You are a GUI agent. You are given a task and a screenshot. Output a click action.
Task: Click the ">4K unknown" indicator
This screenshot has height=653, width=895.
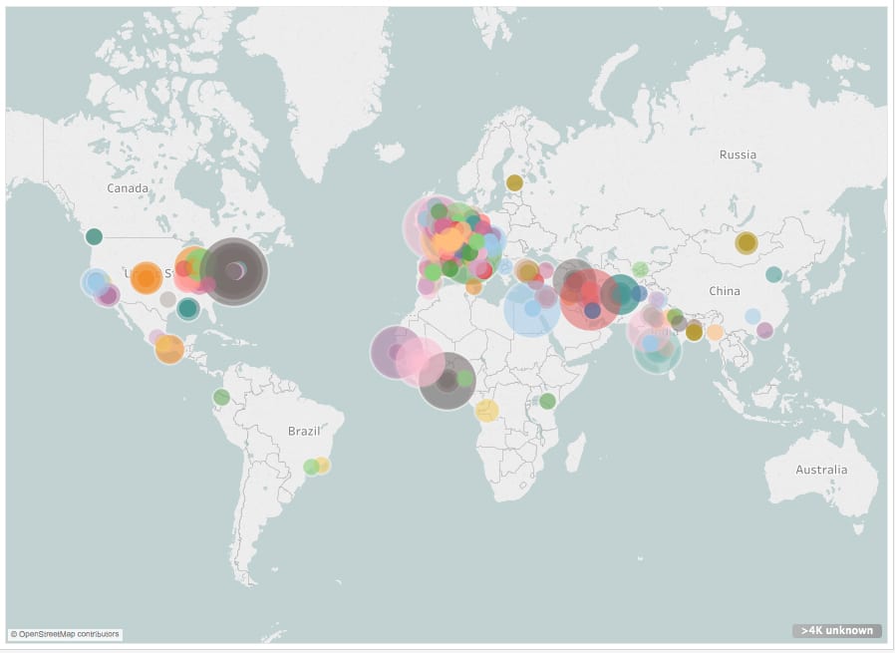coord(836,630)
